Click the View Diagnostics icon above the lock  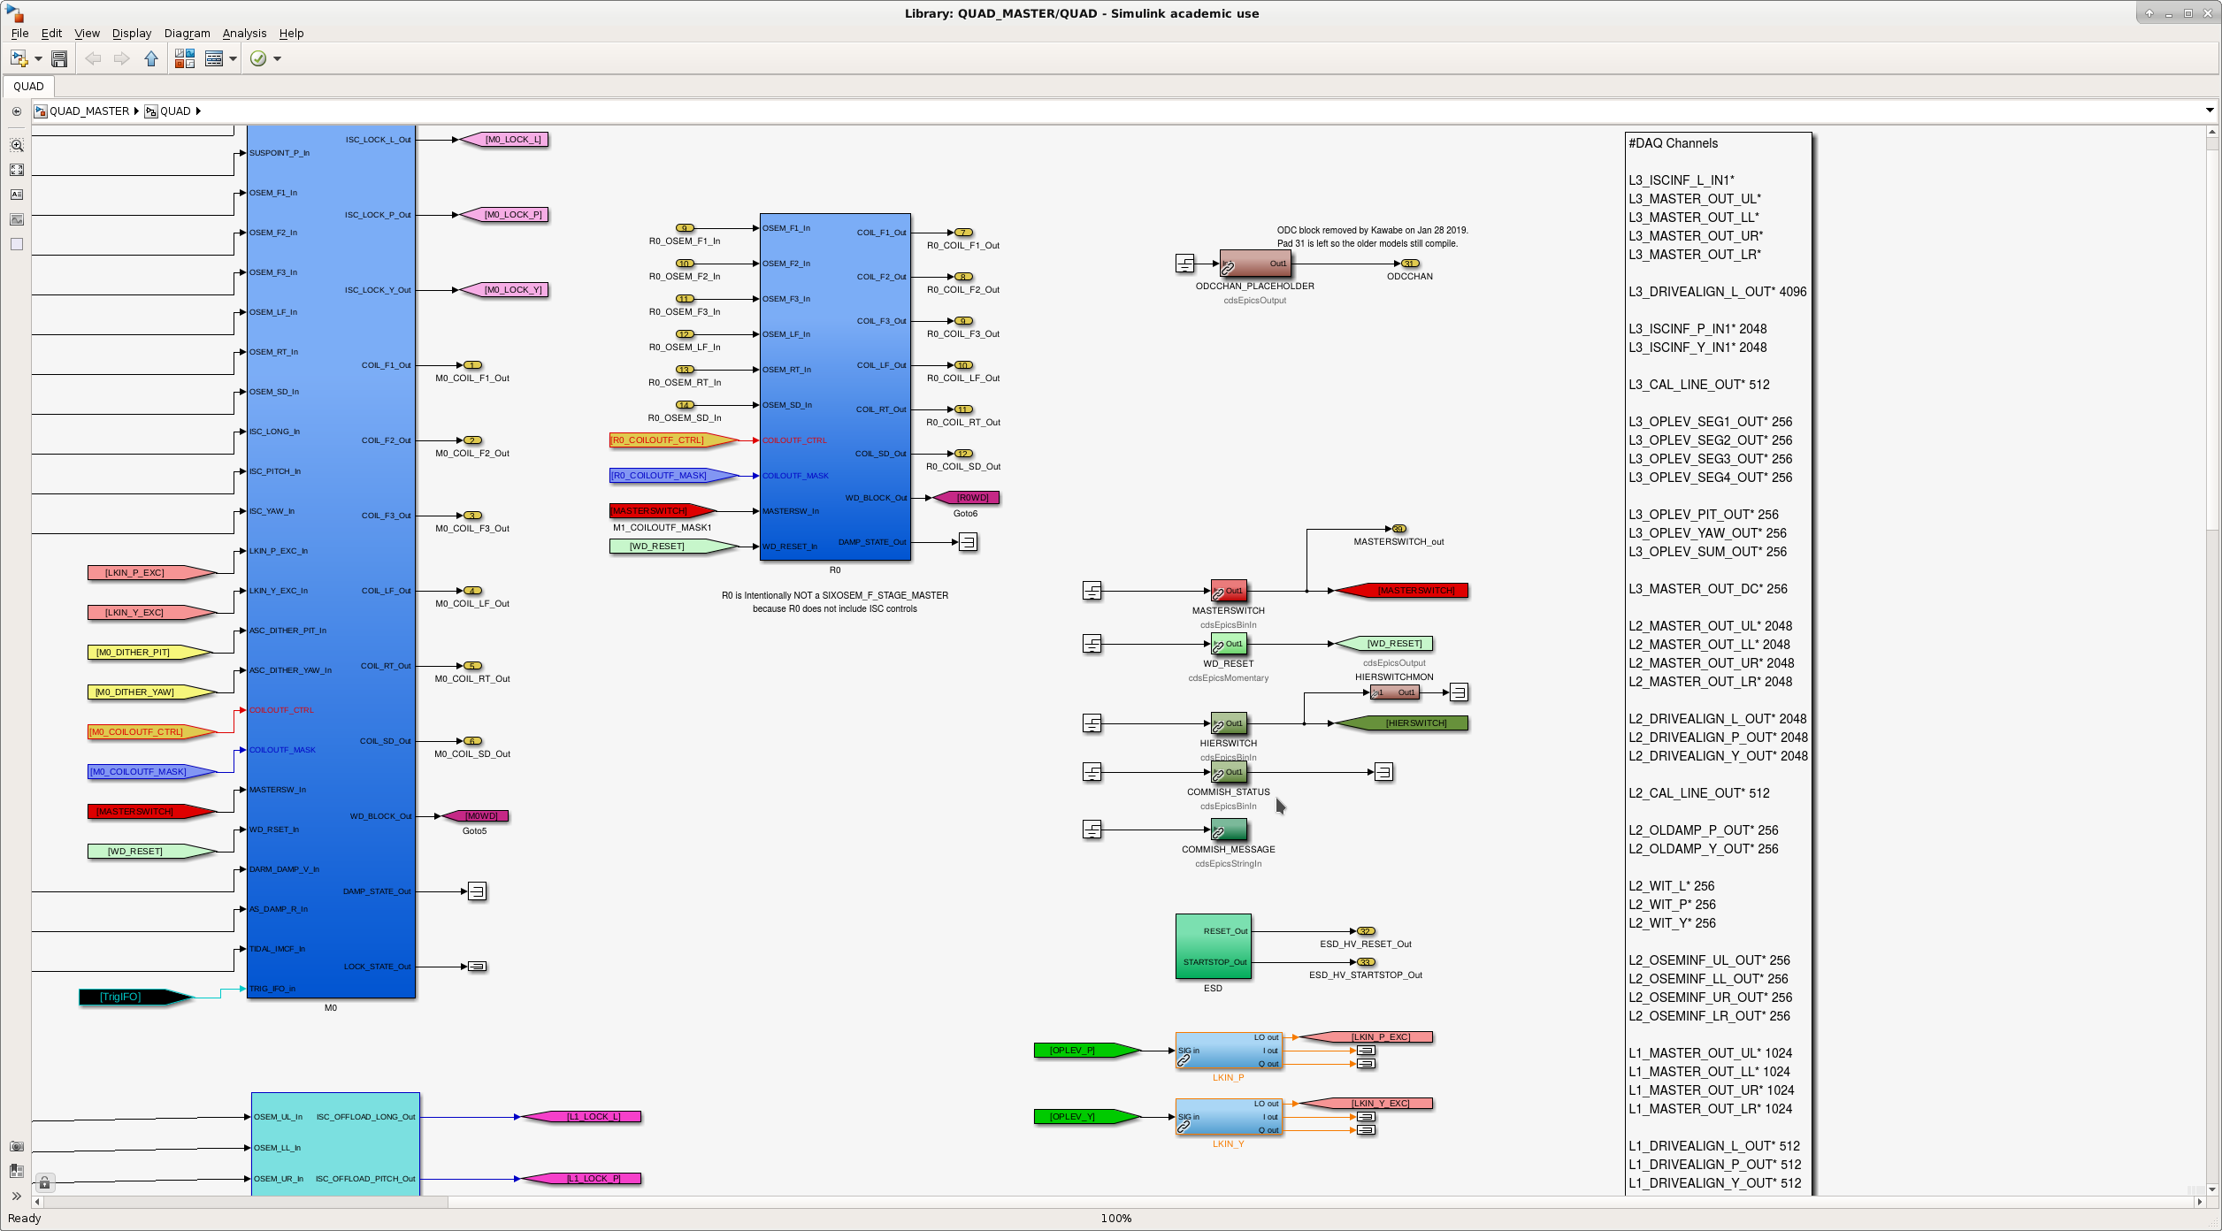point(17,1171)
